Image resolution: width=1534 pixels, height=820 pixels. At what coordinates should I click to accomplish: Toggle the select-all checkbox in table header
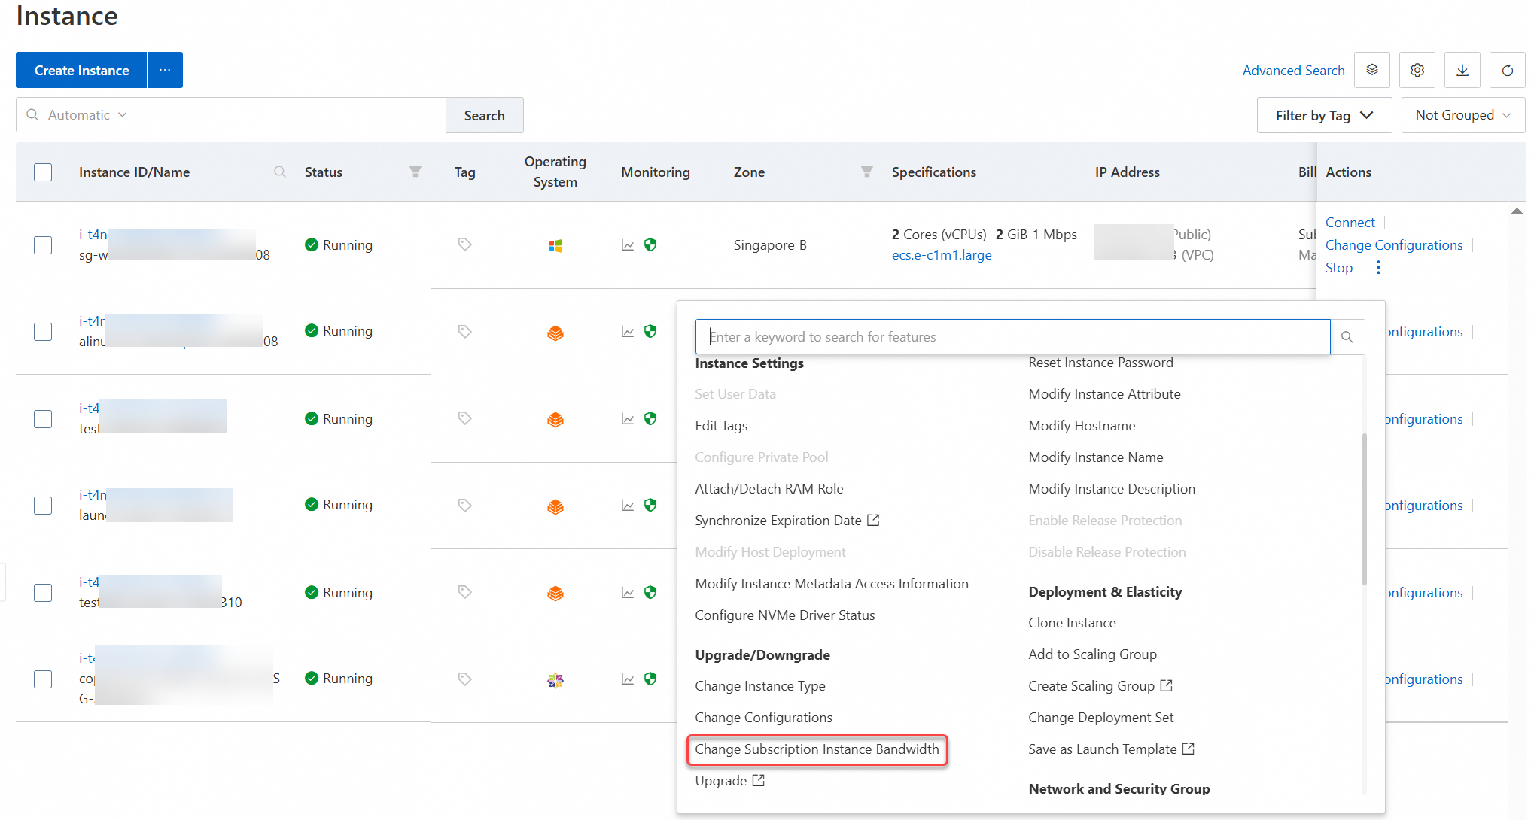coord(43,172)
